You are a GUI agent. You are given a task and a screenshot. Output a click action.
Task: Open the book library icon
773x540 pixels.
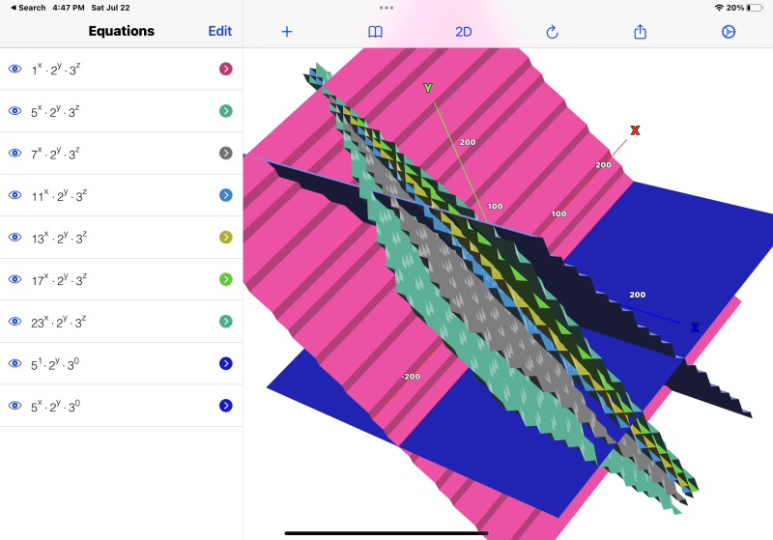375,32
